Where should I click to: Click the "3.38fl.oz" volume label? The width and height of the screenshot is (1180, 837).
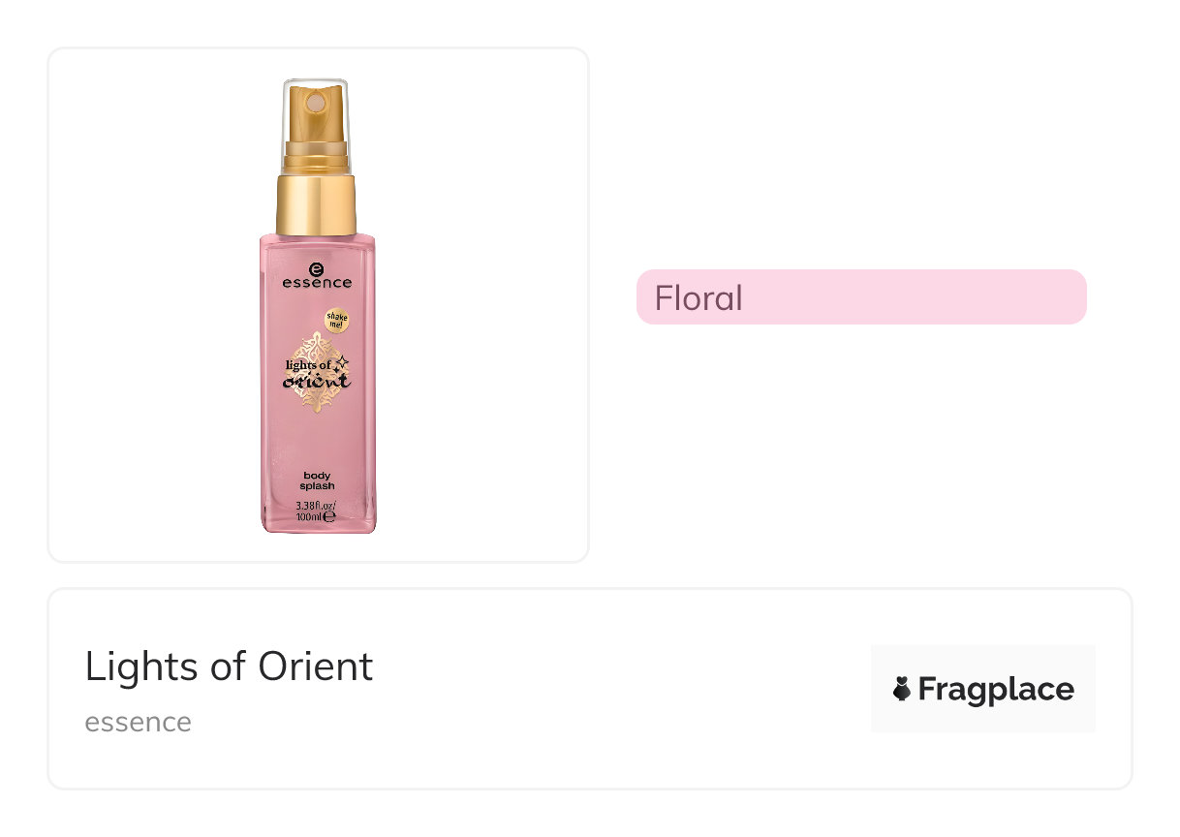coord(317,506)
